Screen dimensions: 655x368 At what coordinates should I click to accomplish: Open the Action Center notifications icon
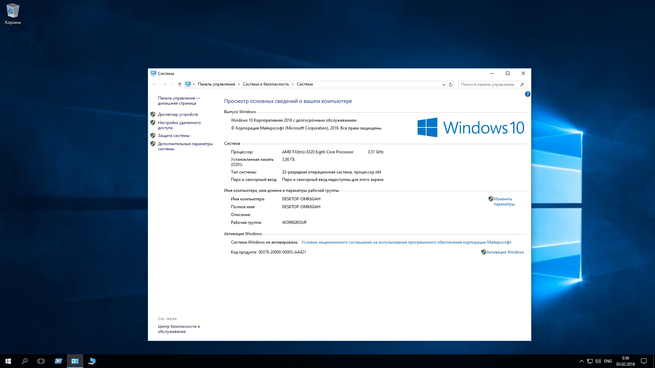pos(644,361)
